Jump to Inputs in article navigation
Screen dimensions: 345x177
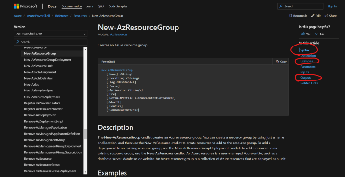(x=305, y=72)
